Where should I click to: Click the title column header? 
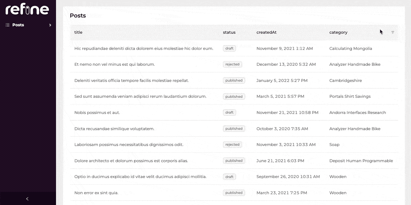(78, 32)
